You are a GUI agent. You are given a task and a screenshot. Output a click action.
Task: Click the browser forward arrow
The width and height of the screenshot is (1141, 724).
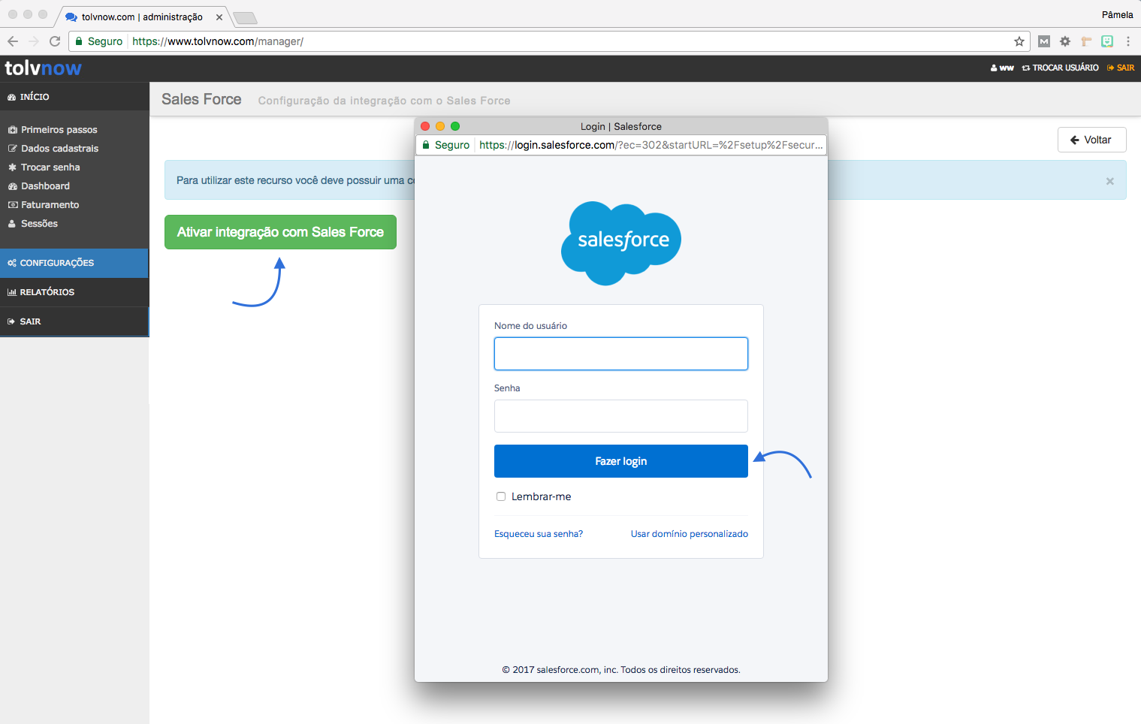[34, 41]
